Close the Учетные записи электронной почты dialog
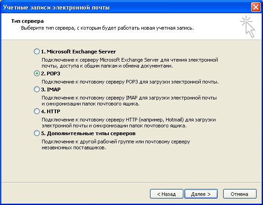This screenshot has width=263, height=205. (x=256, y=7)
